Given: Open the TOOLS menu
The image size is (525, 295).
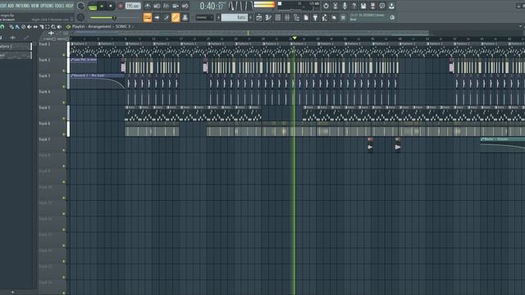Looking at the screenshot, I should click(59, 6).
